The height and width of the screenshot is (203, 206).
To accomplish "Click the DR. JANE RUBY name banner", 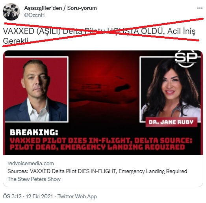I will pos(171,122).
